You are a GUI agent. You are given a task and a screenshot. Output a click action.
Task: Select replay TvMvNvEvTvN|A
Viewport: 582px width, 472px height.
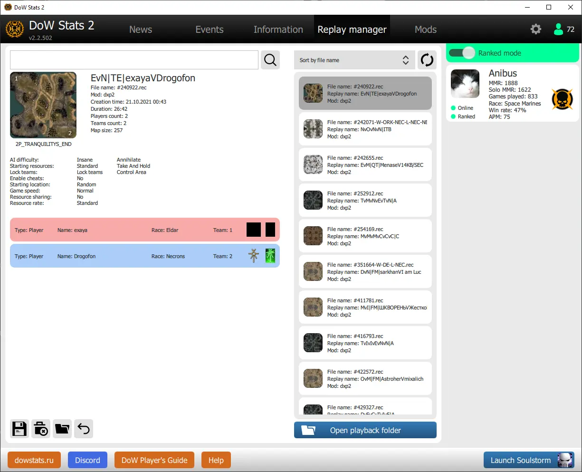[x=365, y=200]
